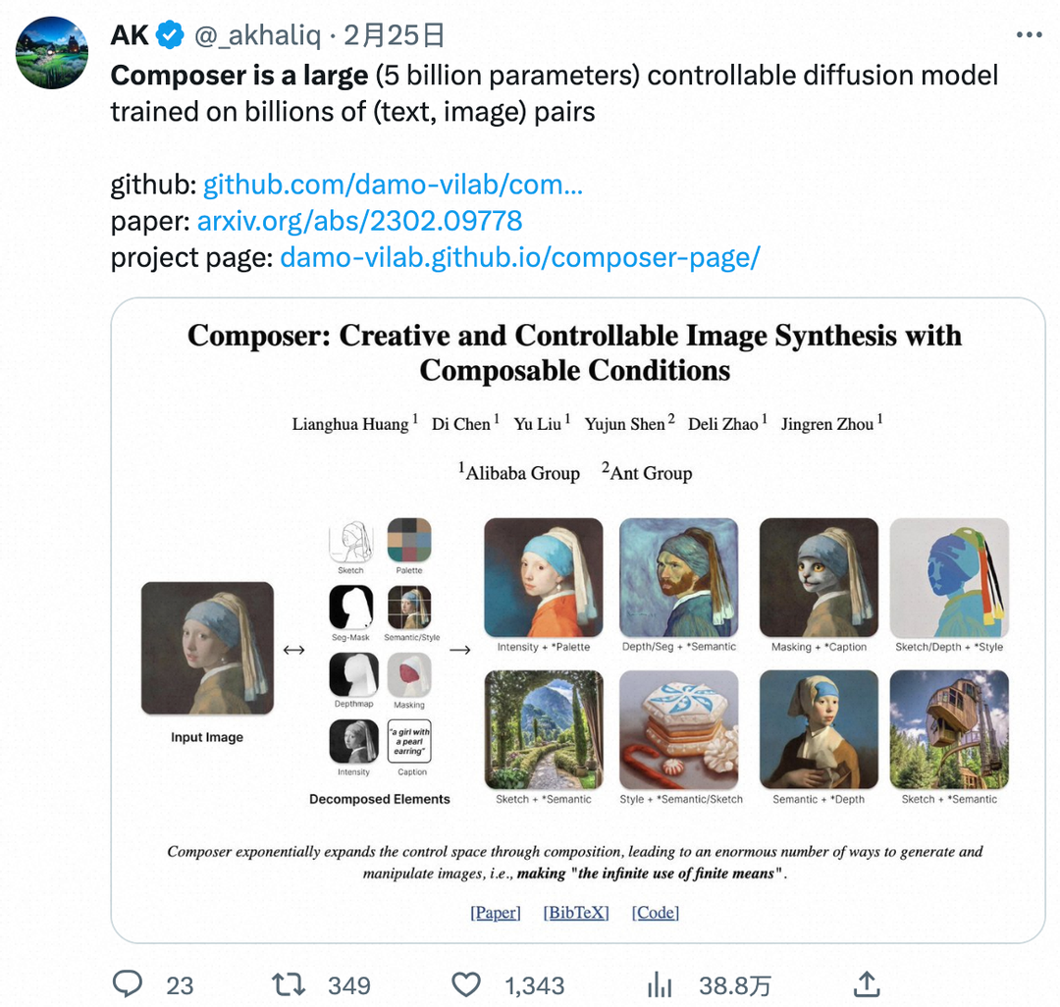Image resolution: width=1060 pixels, height=1007 pixels.
Task: Open the damo-vilab.github.io project page link
Action: (x=520, y=257)
